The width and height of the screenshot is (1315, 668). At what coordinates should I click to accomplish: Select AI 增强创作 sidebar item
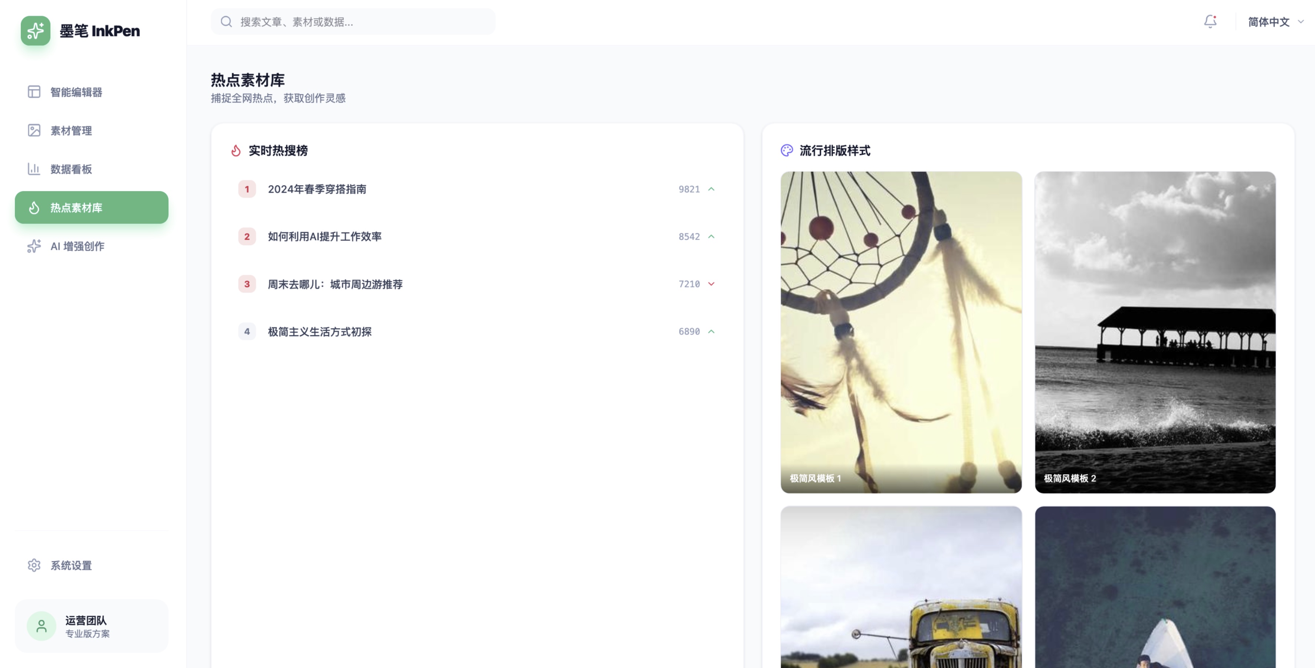[77, 246]
